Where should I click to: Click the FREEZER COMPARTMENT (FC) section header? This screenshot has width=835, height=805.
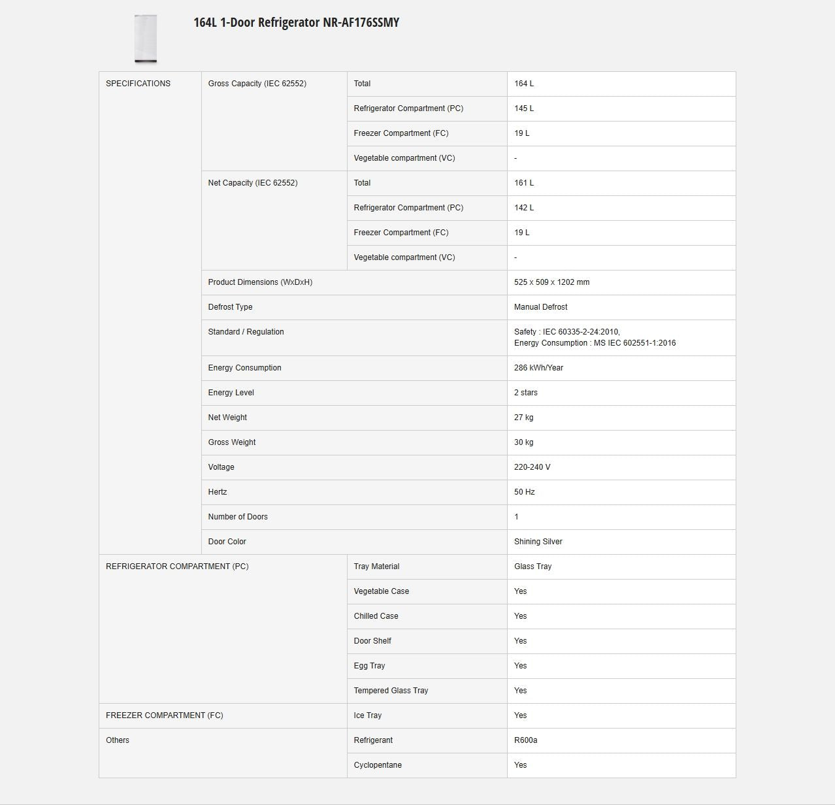(x=164, y=715)
